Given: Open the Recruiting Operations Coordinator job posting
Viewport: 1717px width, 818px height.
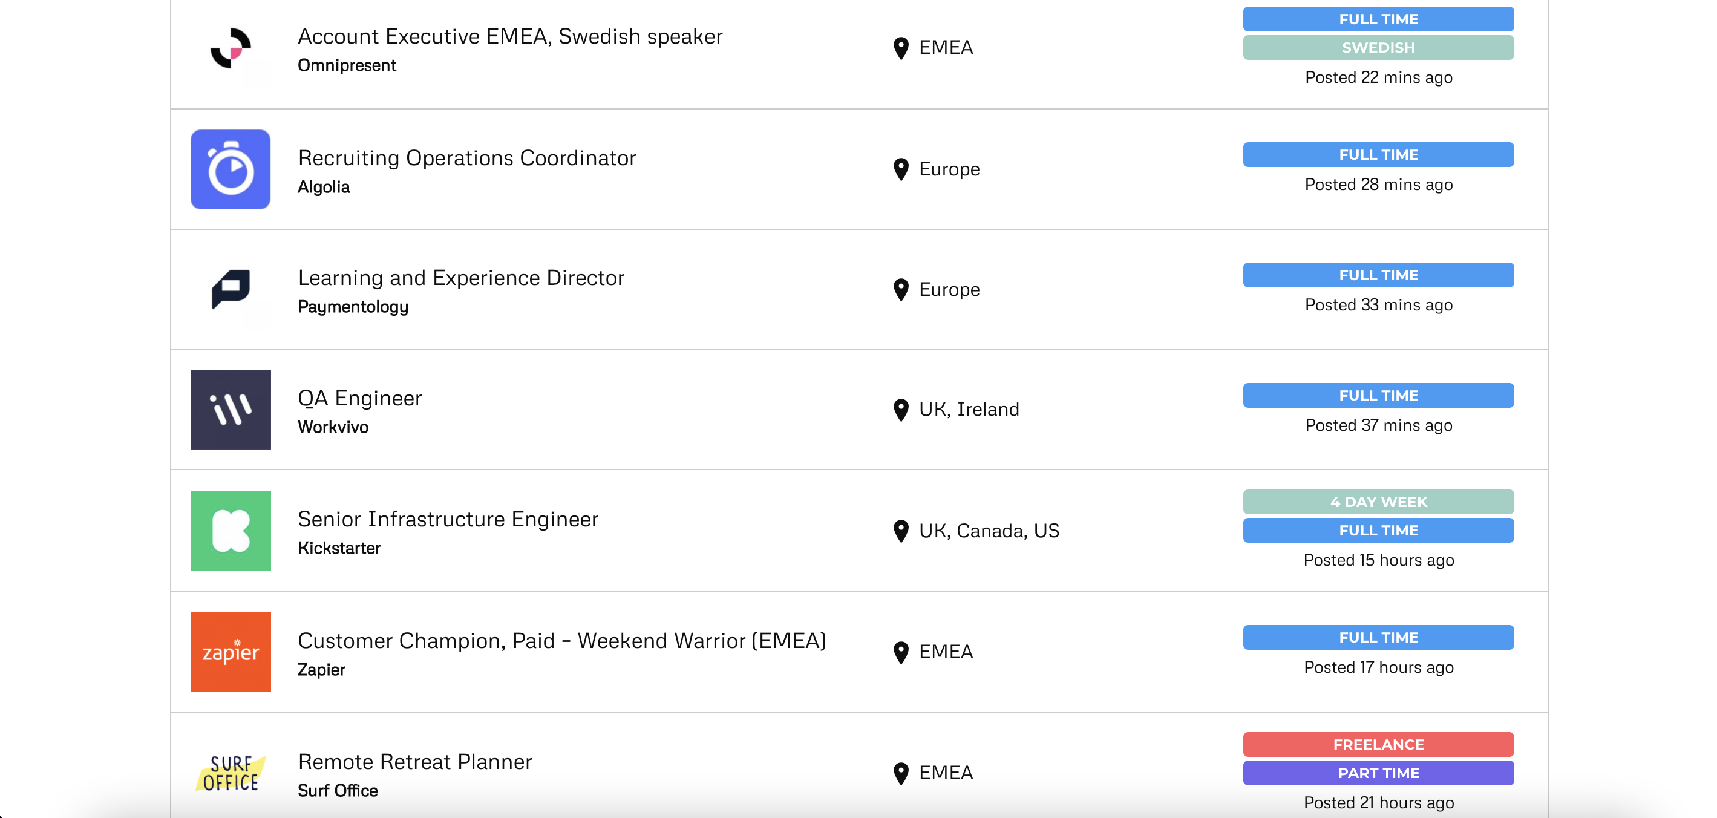Looking at the screenshot, I should (x=466, y=158).
